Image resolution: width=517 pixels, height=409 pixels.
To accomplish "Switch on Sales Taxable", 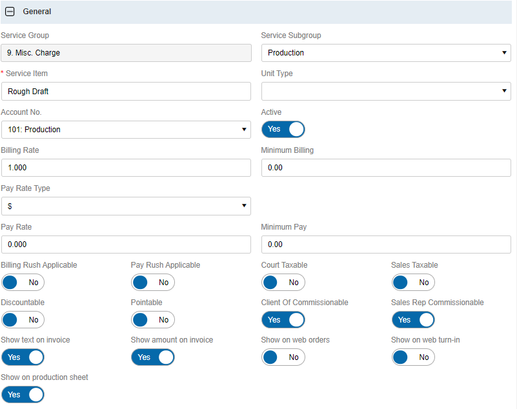I will (412, 283).
